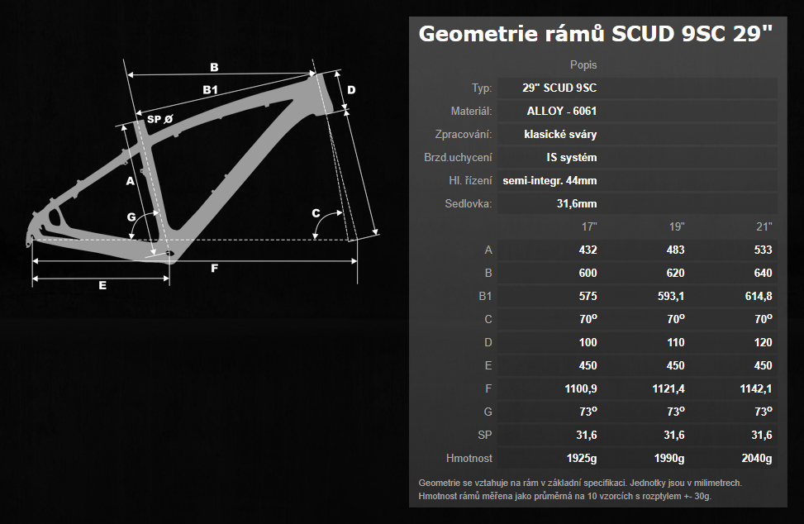Click the "B1" row label in the table

(x=485, y=296)
